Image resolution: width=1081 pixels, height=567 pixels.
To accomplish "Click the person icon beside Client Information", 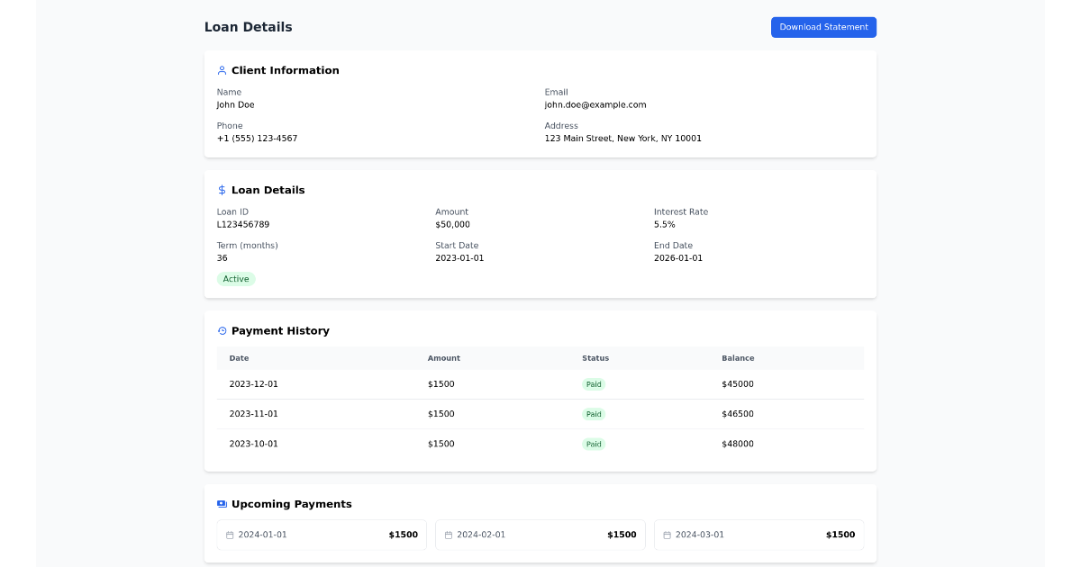I will point(222,70).
